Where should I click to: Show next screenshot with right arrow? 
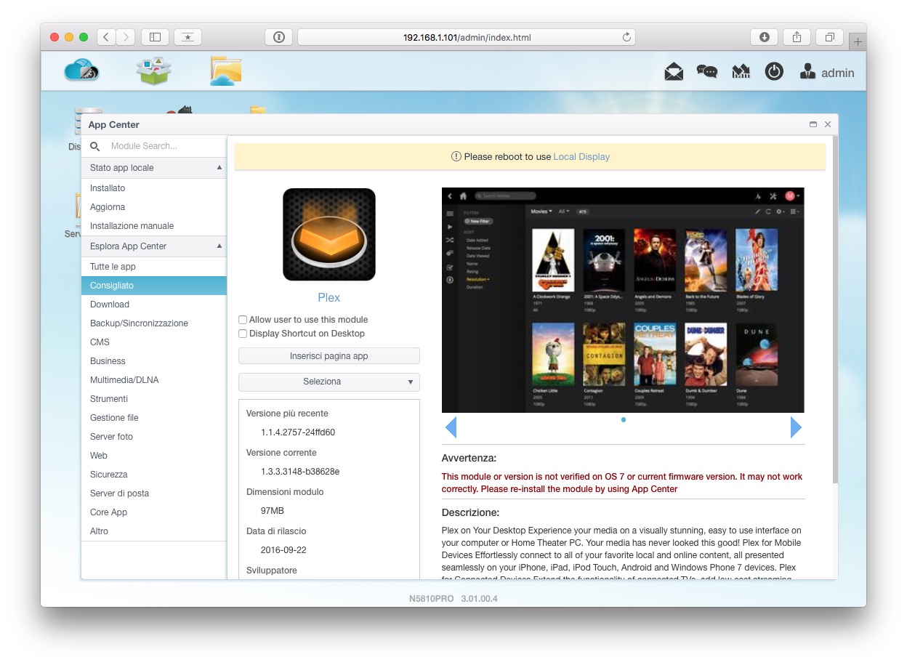796,427
